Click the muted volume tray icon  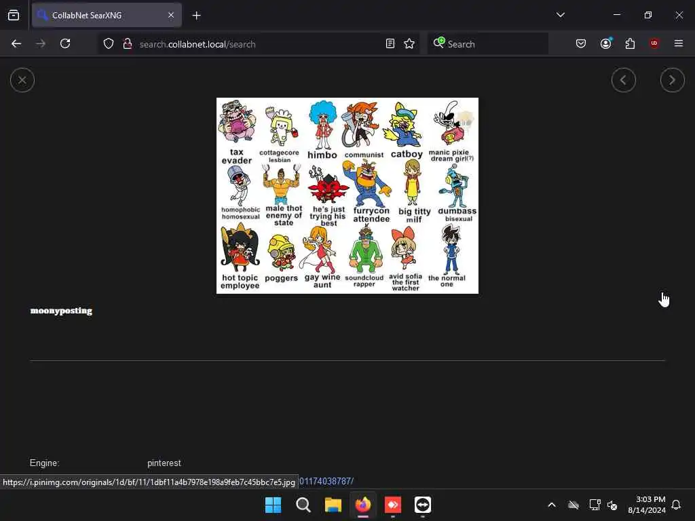612,505
